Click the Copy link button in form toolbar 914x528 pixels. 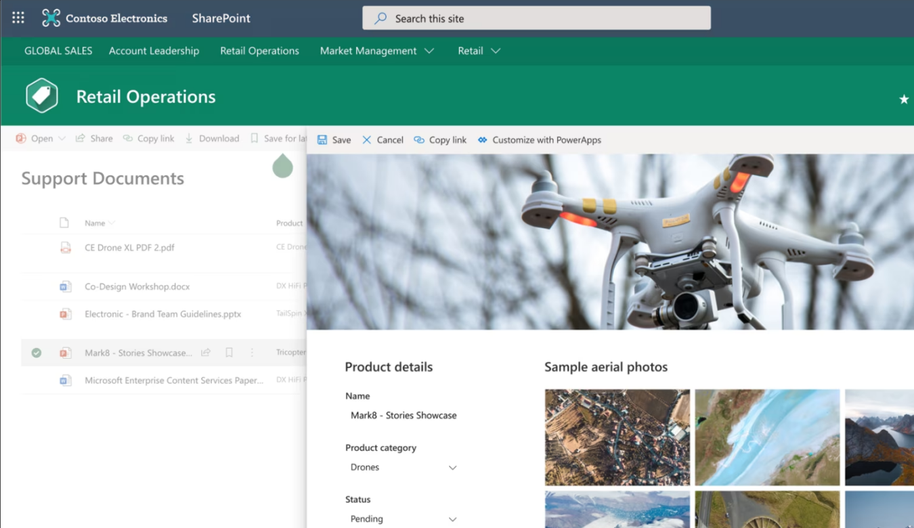pyautogui.click(x=440, y=139)
